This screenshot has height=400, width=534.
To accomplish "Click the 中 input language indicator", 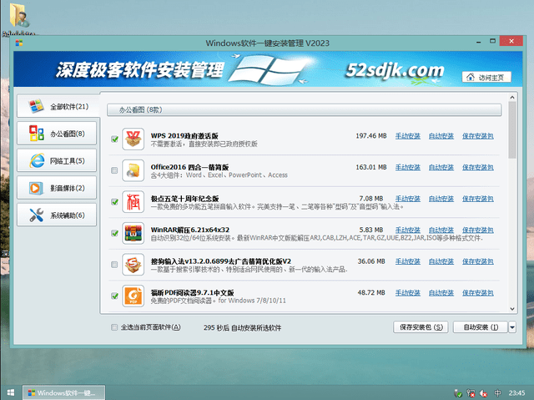I will (x=497, y=392).
